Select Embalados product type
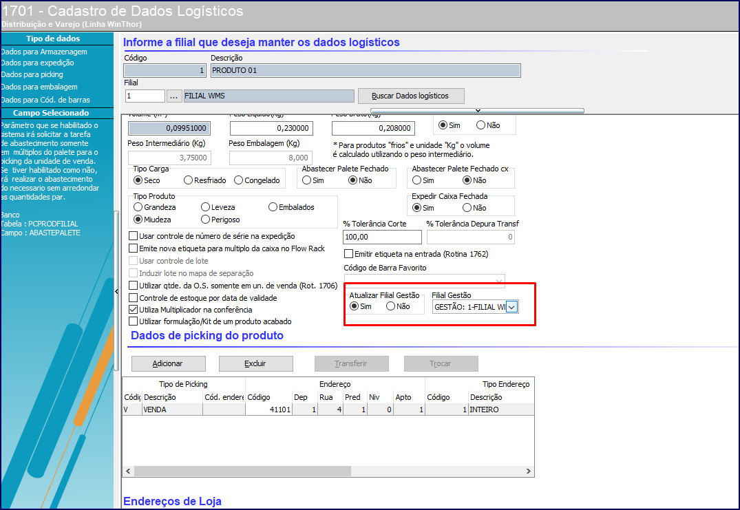Image resolution: width=740 pixels, height=510 pixels. pyautogui.click(x=291, y=207)
